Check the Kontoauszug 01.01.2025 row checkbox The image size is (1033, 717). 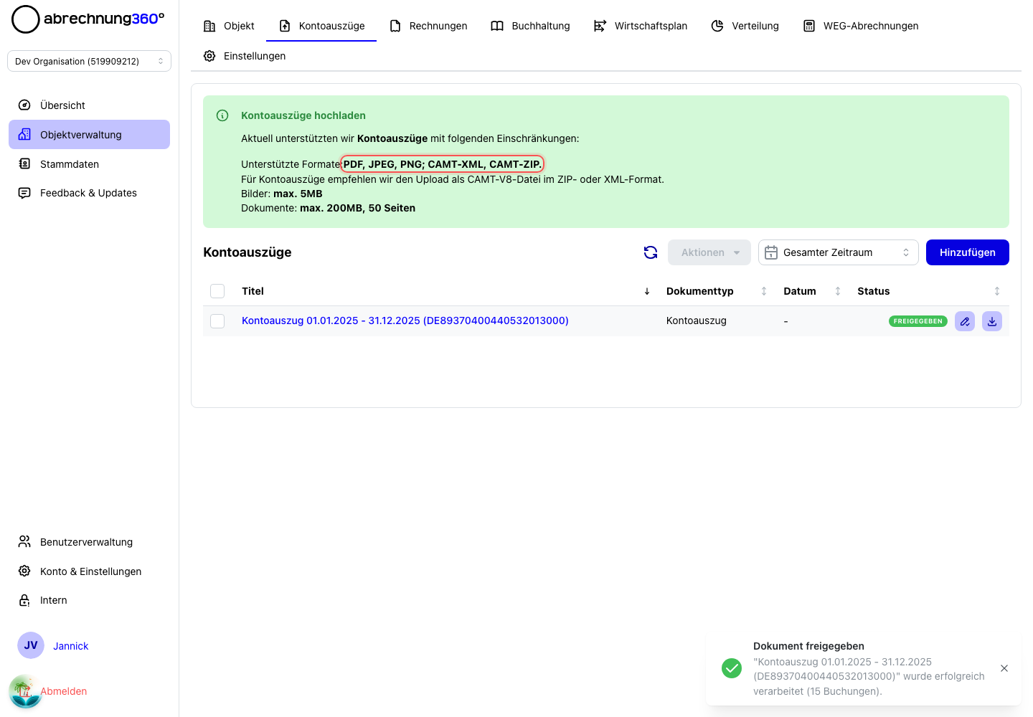217,321
